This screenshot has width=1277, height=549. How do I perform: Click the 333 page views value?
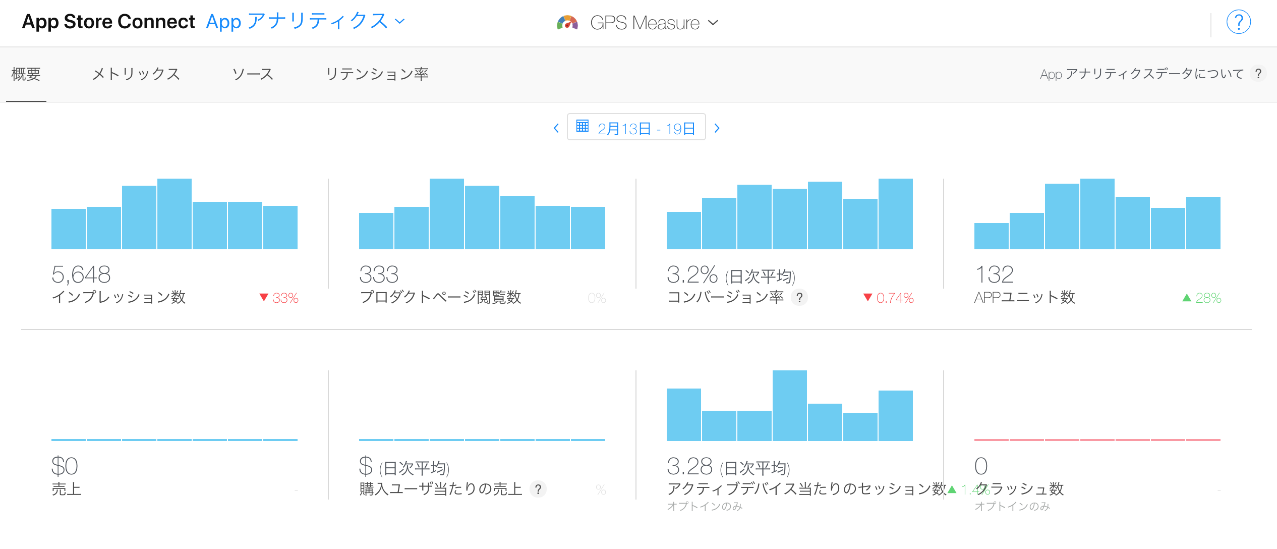379,275
